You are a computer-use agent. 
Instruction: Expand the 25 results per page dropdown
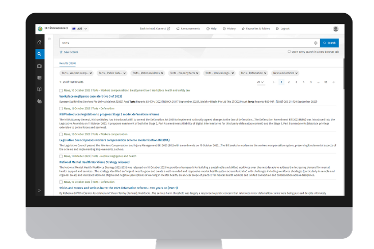261,82
